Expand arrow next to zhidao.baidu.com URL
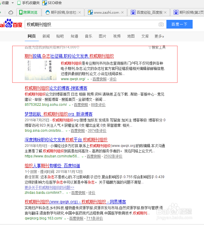This screenshot has width=204, height=225. 67,193
